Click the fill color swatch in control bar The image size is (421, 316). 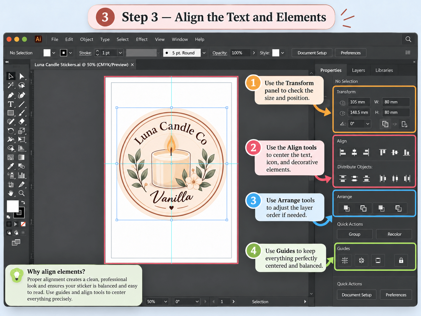coord(47,53)
